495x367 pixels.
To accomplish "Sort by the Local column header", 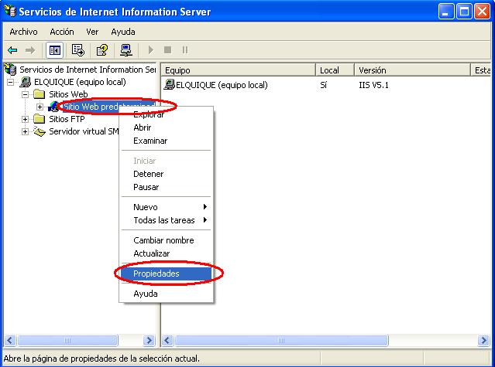I will pyautogui.click(x=335, y=70).
